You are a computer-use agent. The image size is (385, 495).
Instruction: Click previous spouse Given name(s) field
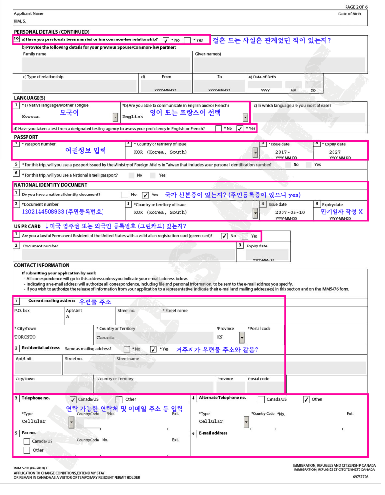coord(280,65)
